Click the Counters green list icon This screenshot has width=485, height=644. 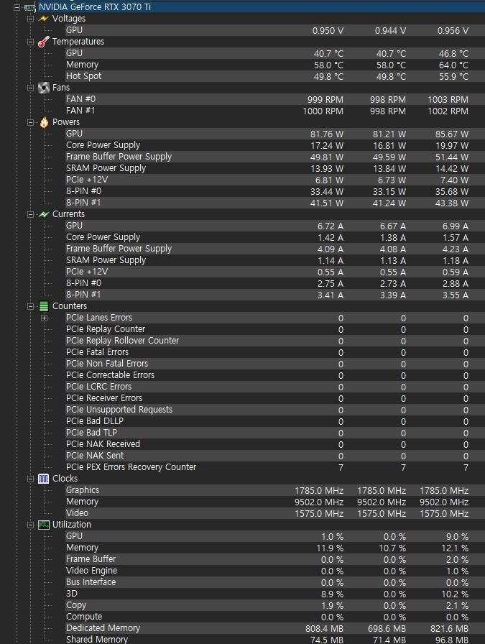(44, 306)
